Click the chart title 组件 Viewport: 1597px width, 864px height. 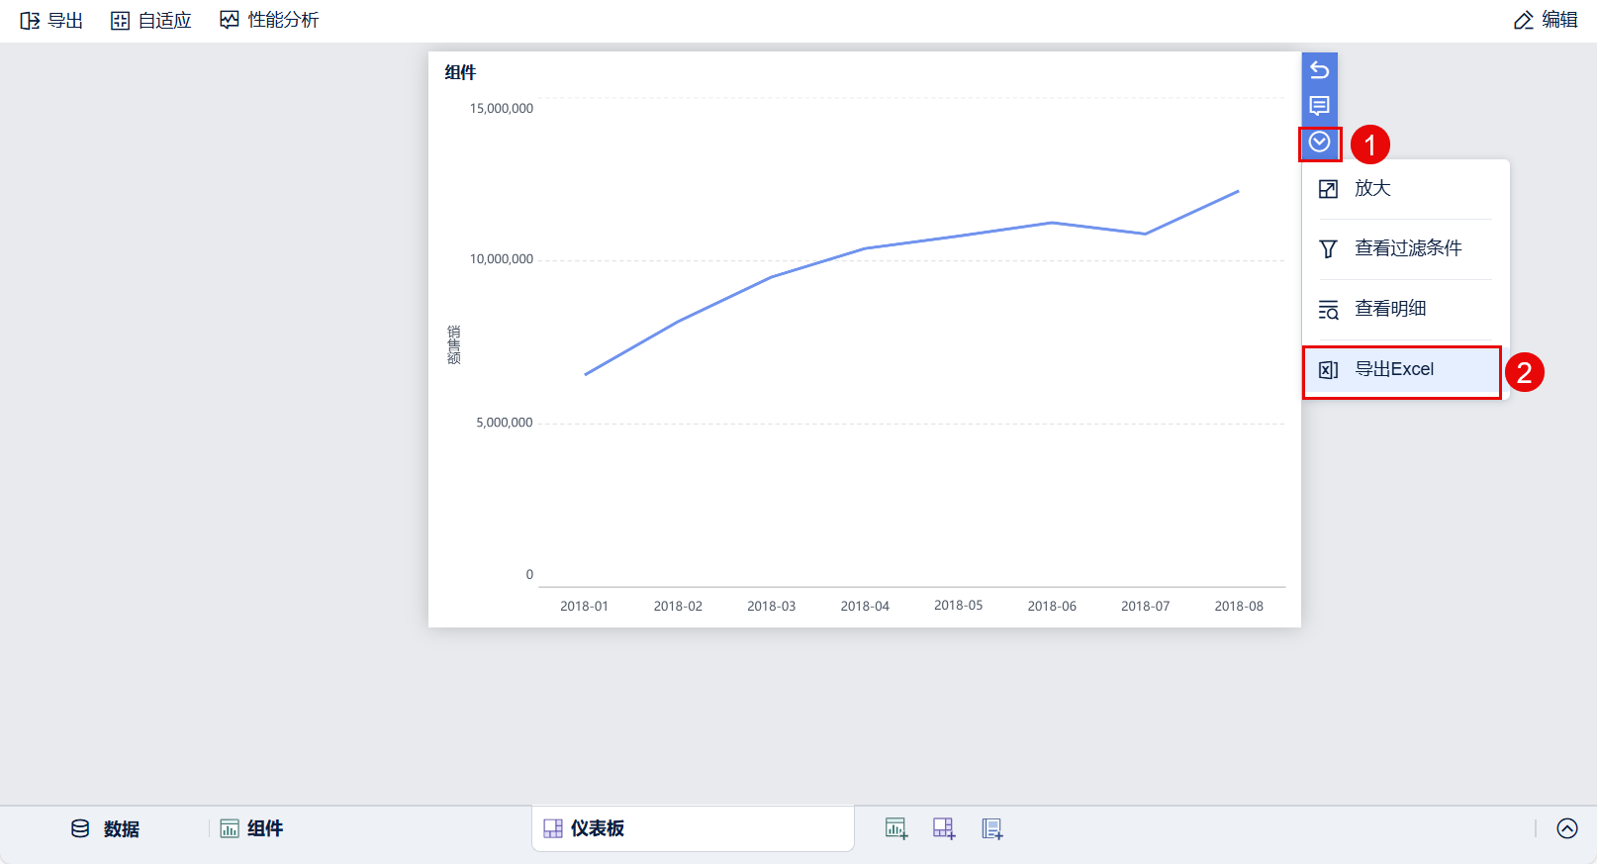click(460, 73)
